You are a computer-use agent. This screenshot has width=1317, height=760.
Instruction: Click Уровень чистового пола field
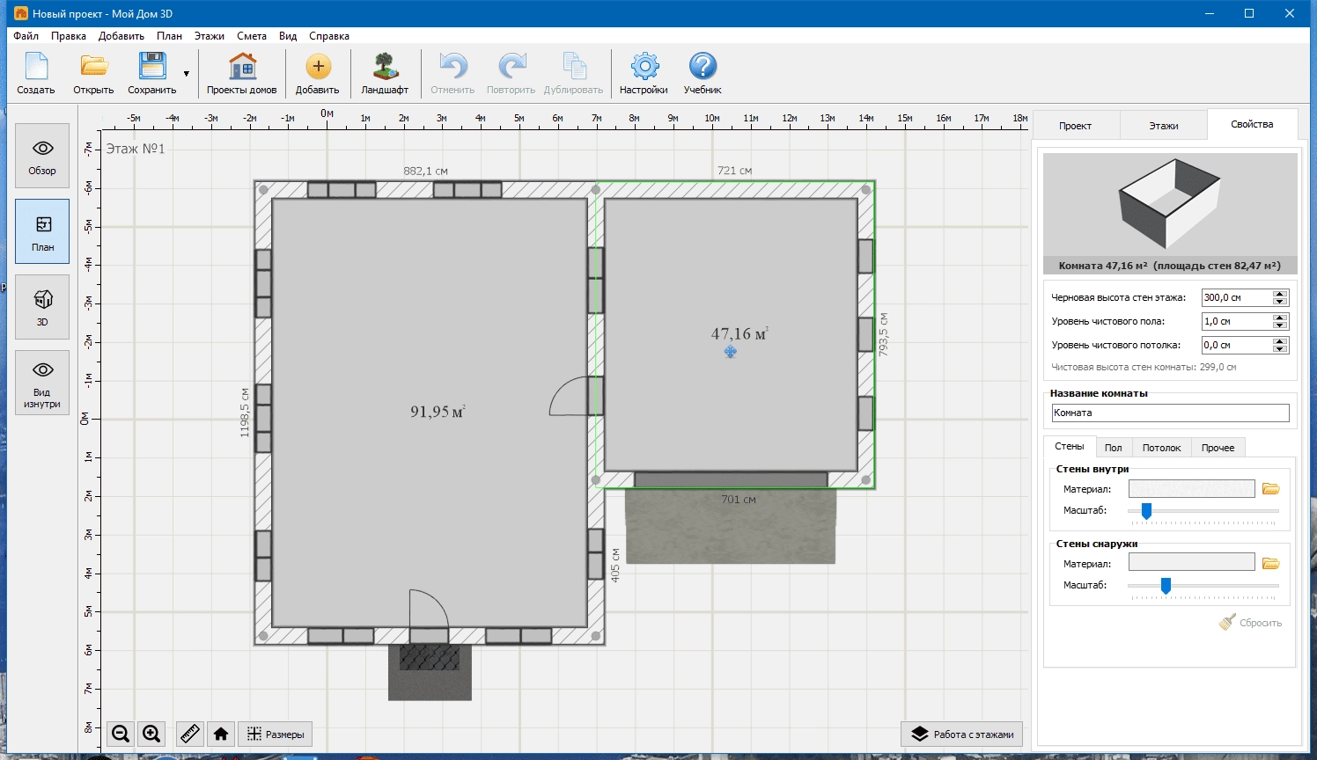[x=1237, y=321]
